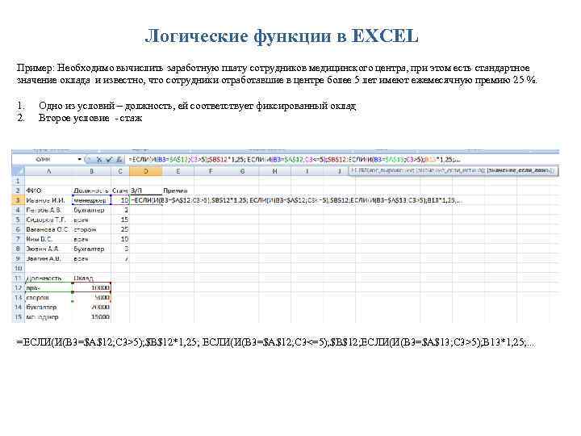Select column C header
This screenshot has width=581, height=436.
coord(120,171)
